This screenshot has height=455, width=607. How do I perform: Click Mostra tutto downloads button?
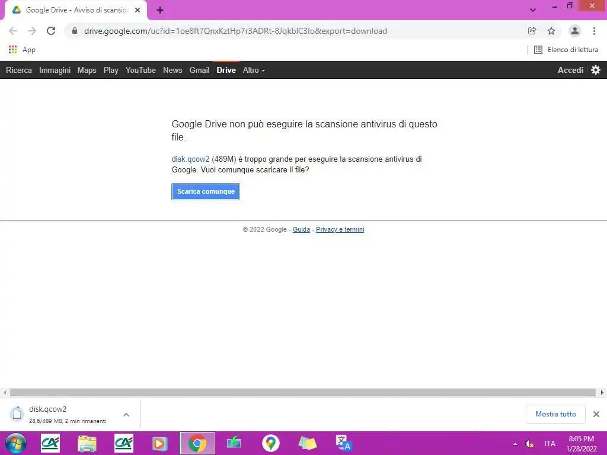pyautogui.click(x=555, y=414)
